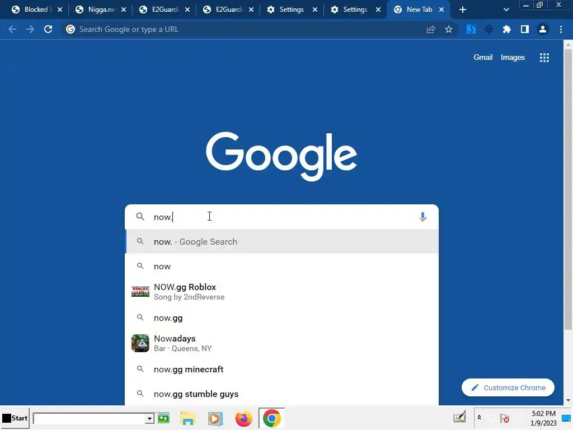
Task: Switch to the first Settings tab
Action: 292,10
